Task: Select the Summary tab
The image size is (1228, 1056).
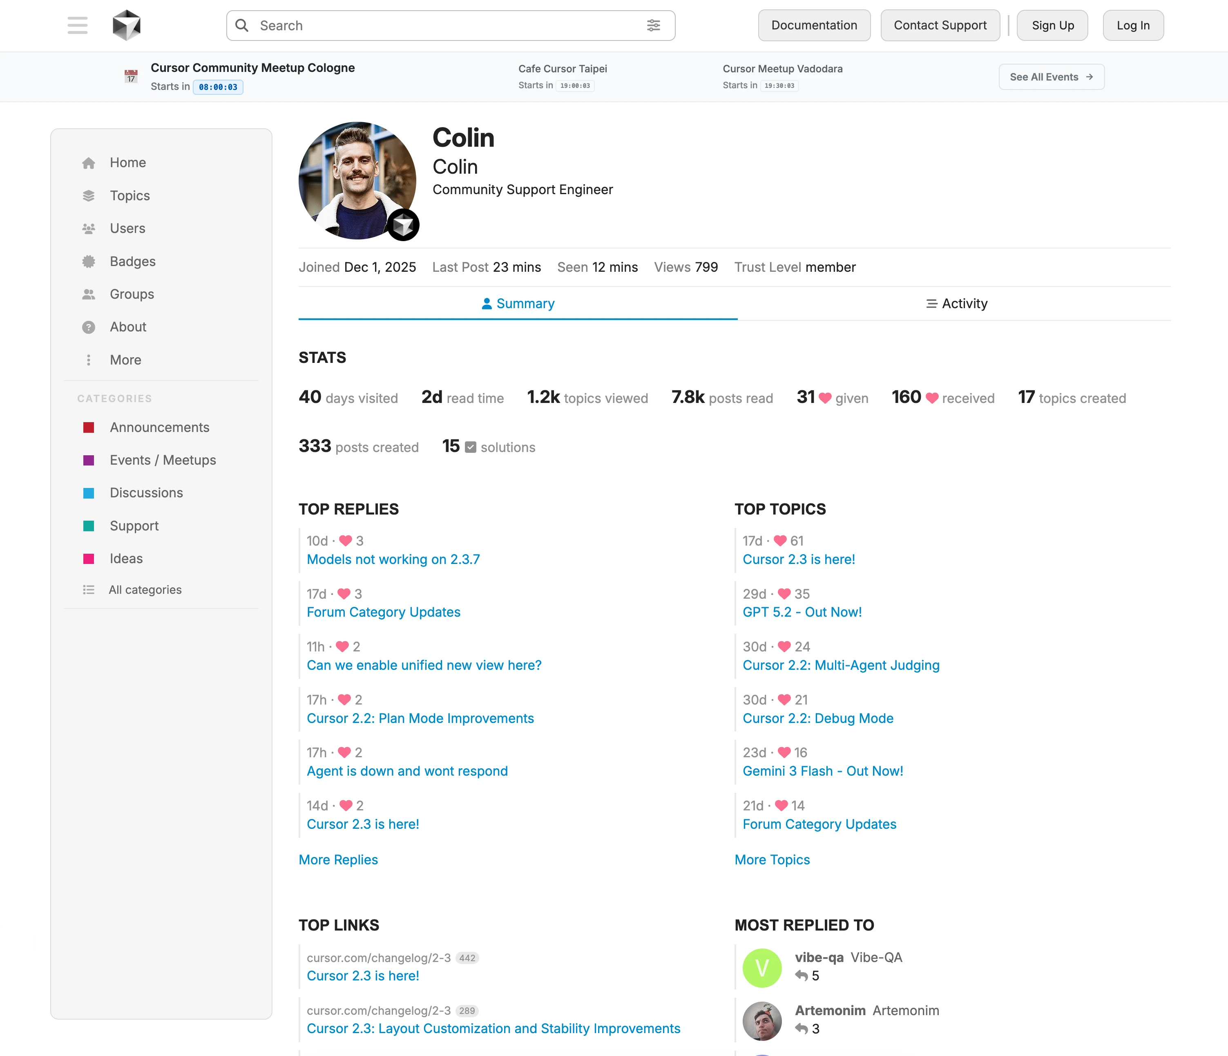Action: 518,304
